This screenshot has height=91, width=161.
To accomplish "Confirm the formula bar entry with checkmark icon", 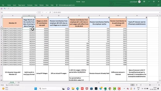I will click(x=46, y=12).
